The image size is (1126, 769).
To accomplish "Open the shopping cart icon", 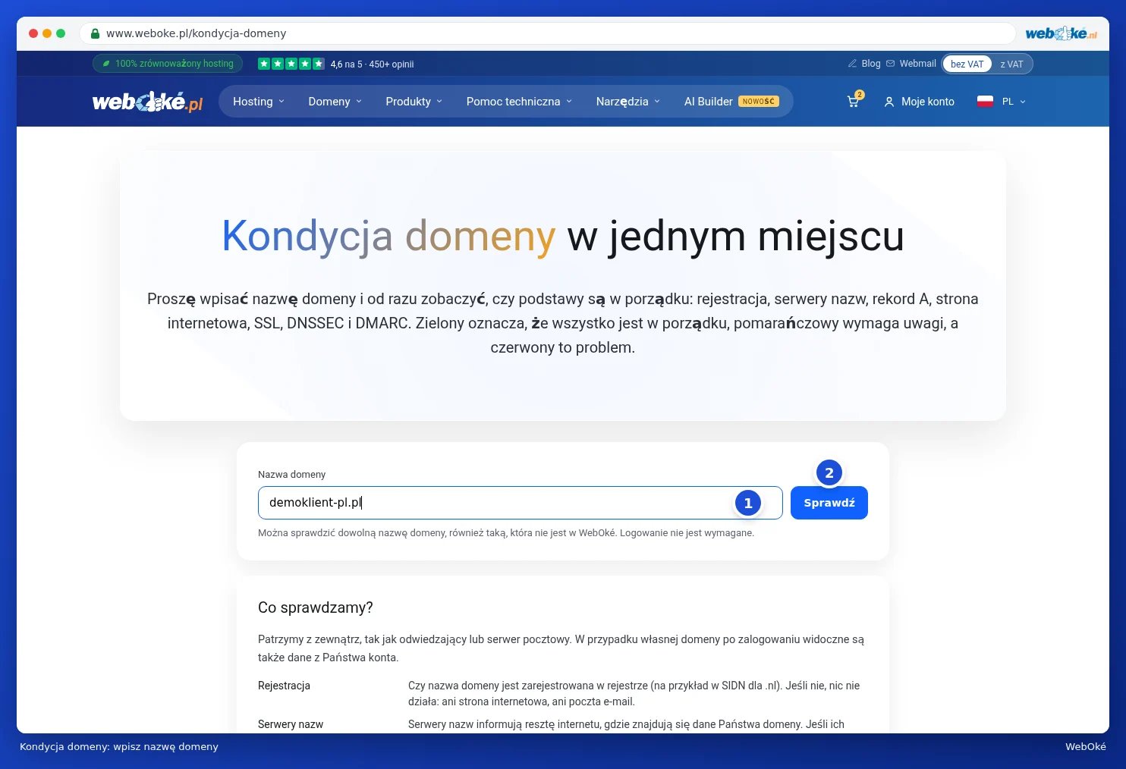I will click(853, 102).
